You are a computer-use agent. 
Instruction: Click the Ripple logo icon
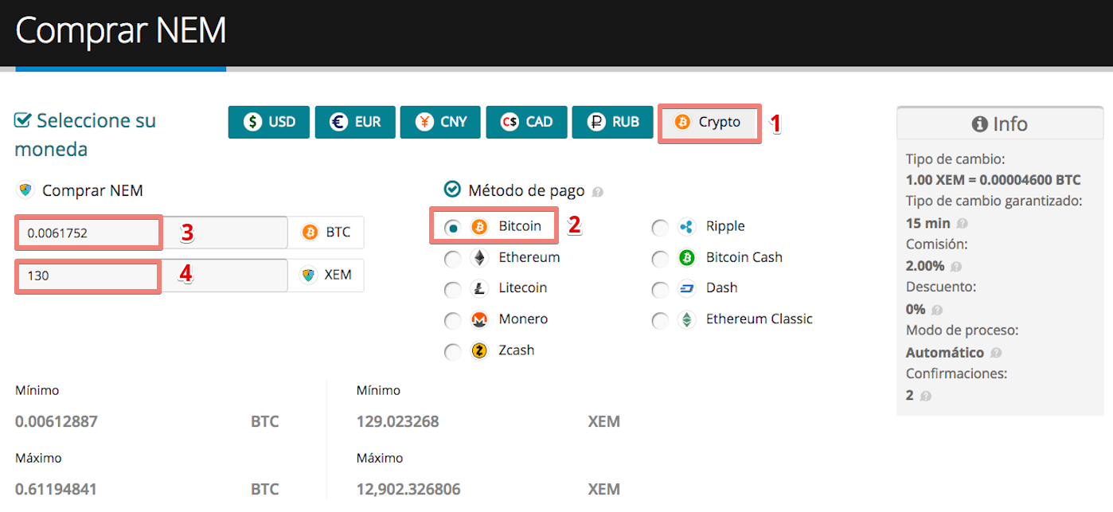coord(686,227)
